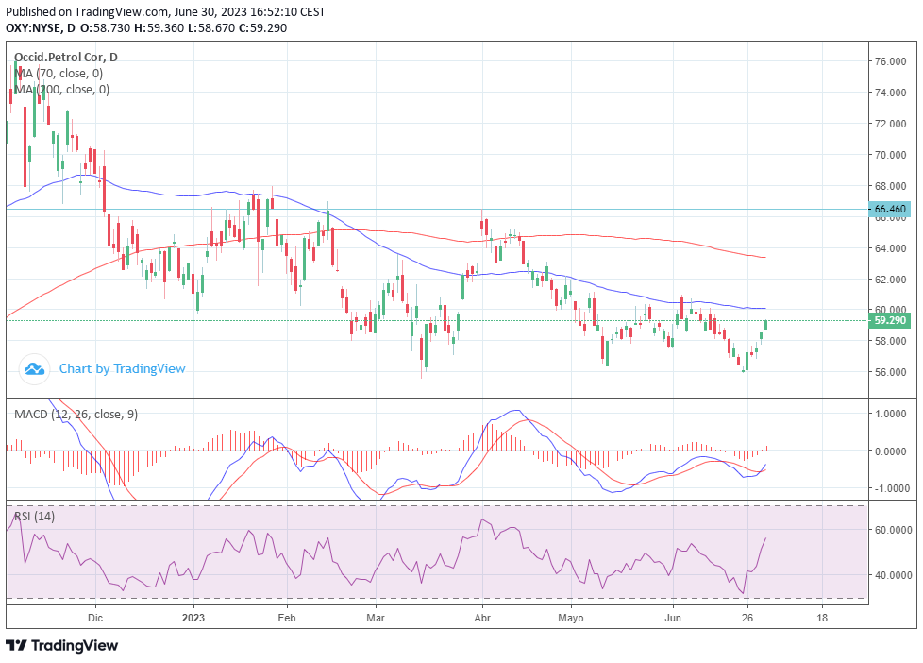Click the 'Jun' time axis label

(673, 618)
